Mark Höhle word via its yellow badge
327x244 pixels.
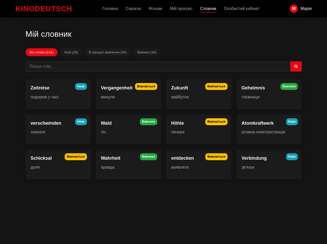point(216,122)
